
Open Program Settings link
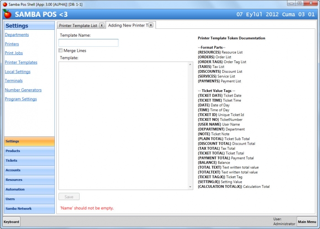(21, 99)
